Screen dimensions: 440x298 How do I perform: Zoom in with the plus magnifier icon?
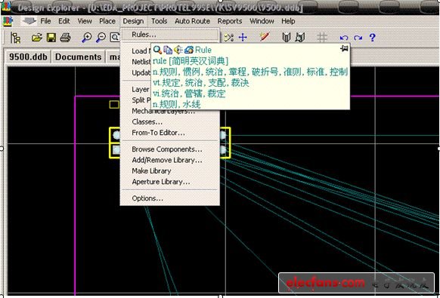[87, 38]
